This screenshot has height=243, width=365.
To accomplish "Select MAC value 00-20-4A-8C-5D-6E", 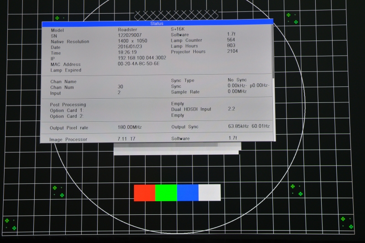I will click(139, 64).
